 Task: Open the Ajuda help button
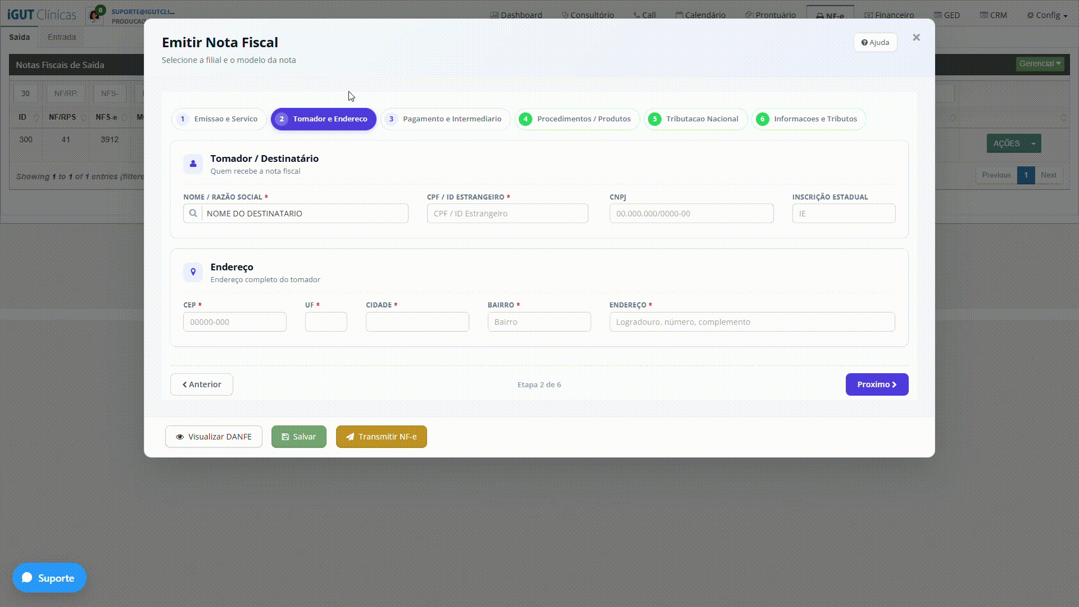pyautogui.click(x=875, y=42)
